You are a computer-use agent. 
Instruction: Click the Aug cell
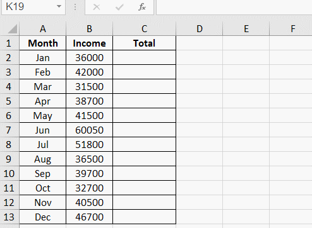pyautogui.click(x=43, y=159)
